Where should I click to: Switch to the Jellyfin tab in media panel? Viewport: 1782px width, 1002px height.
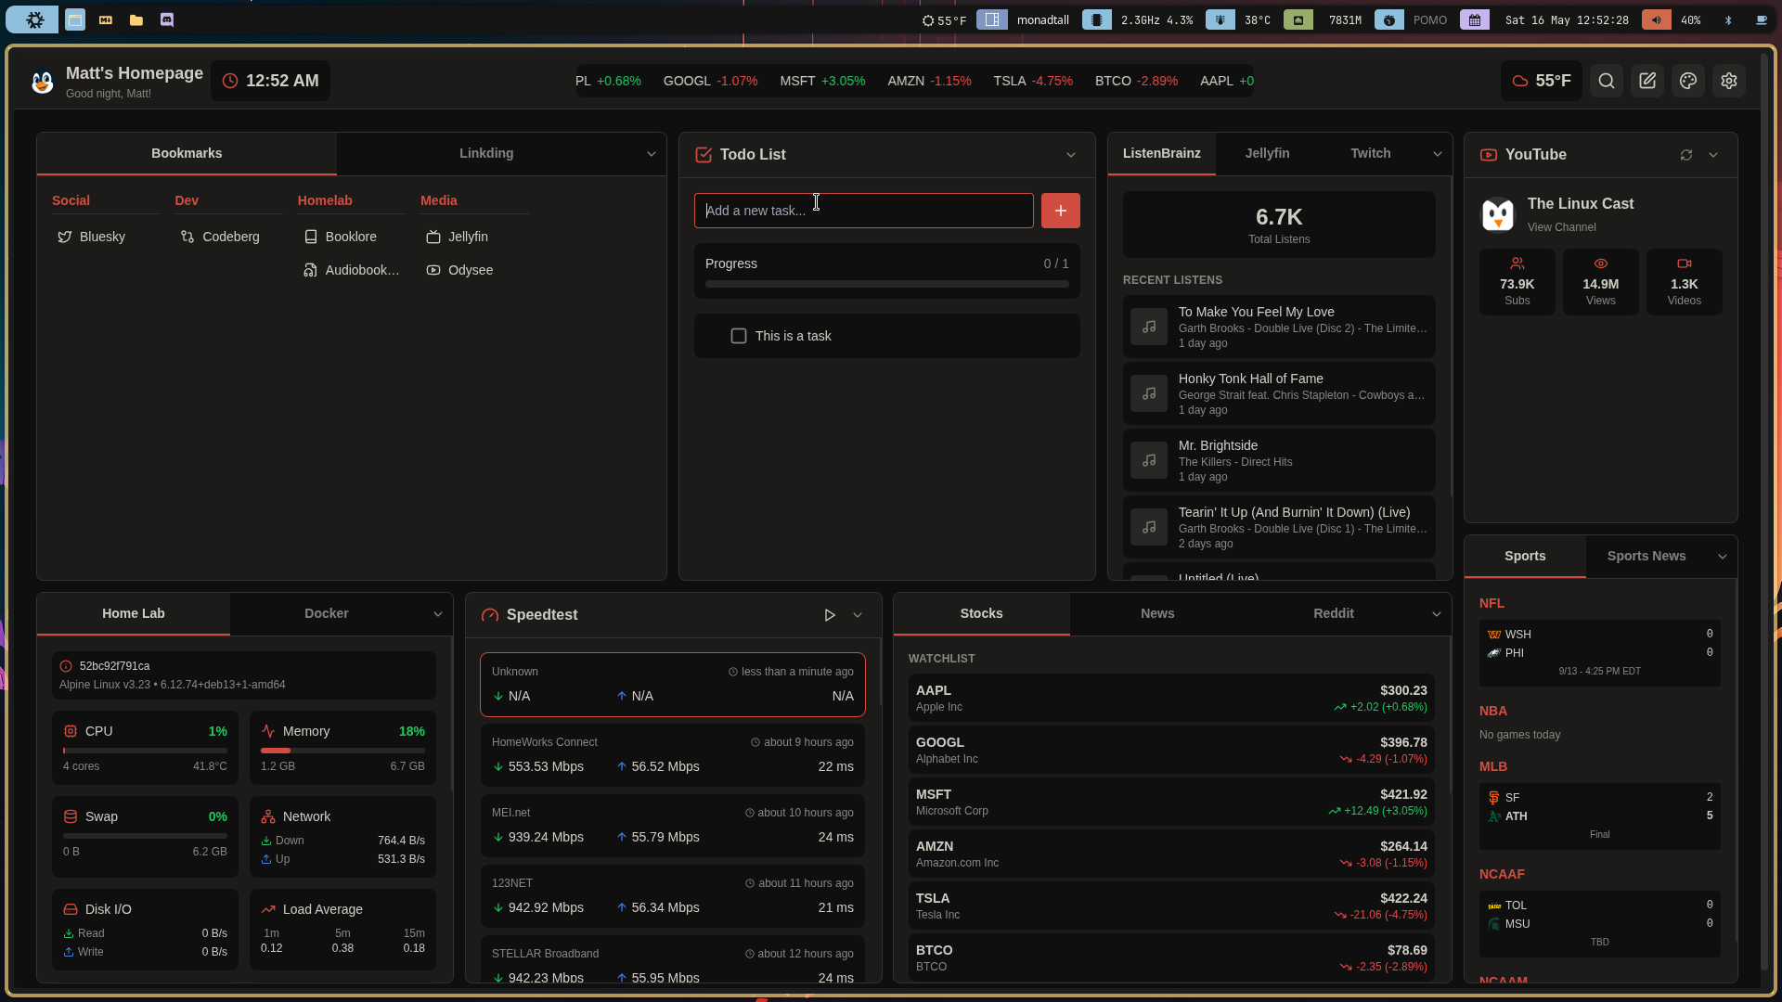[x=1267, y=153]
